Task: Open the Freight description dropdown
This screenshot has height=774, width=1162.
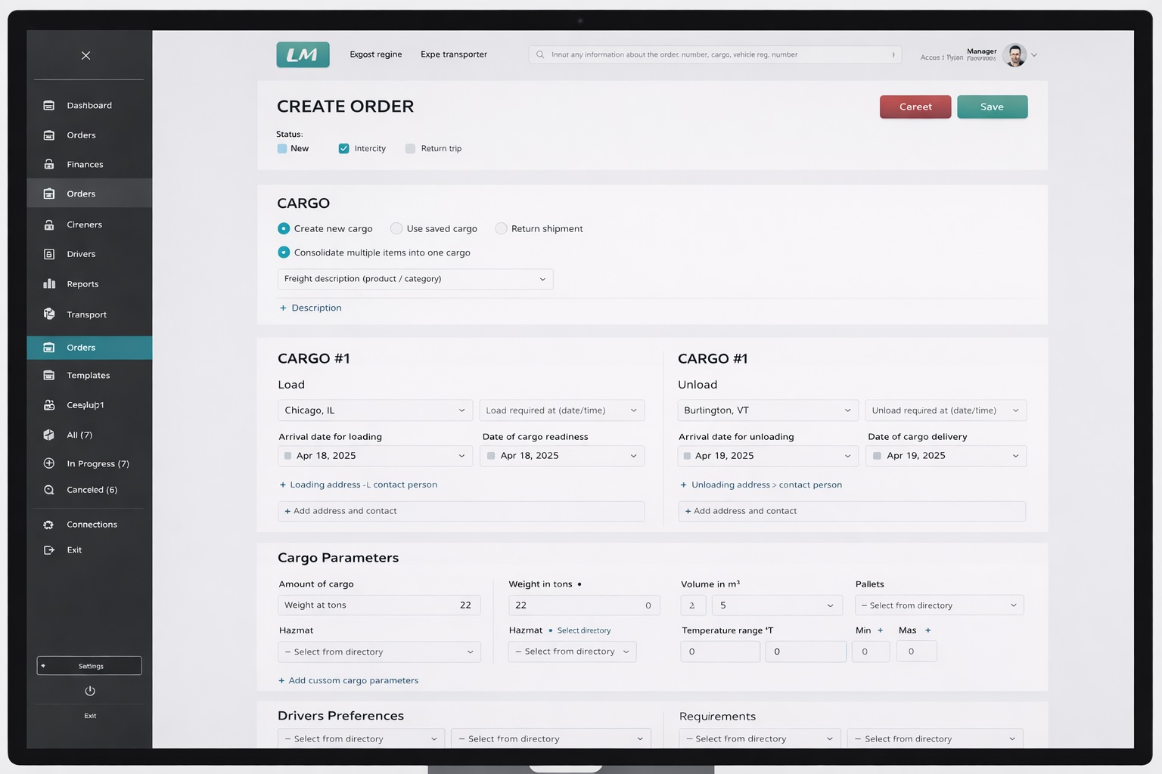Action: click(x=415, y=279)
